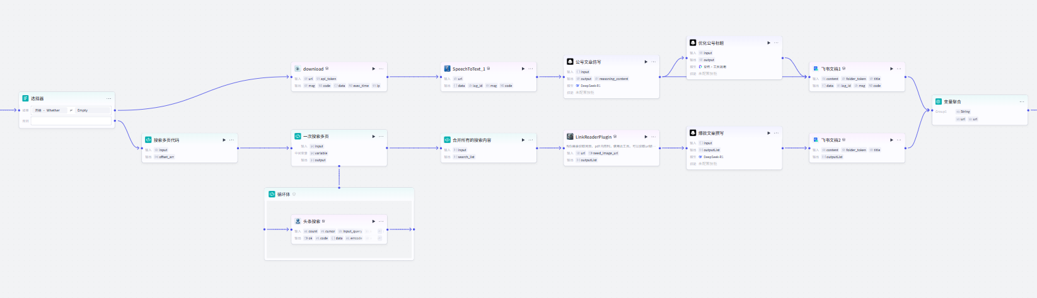Click the 循环体 loop icon
Image resolution: width=1037 pixels, height=298 pixels.
[272, 194]
